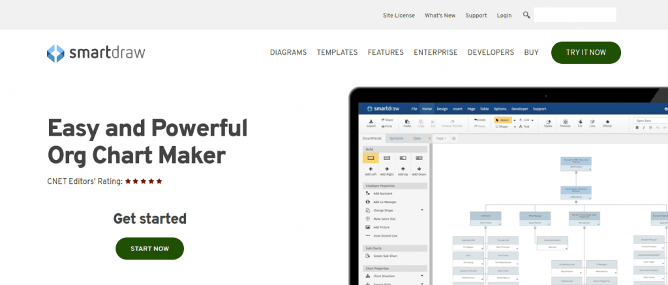Click the START NOW button
Viewport: 668px width, 285px height.
[149, 248]
